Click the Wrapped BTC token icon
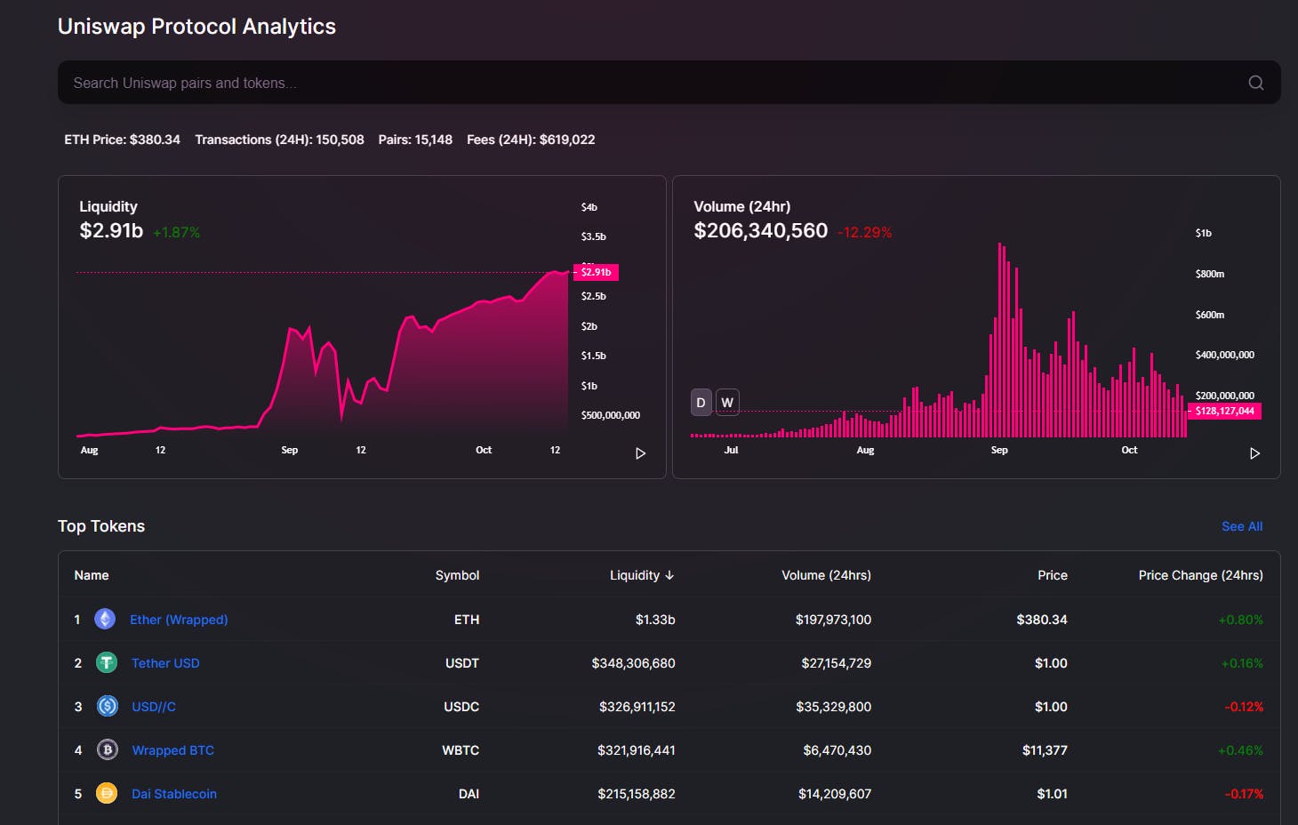This screenshot has height=825, width=1298. coord(108,750)
